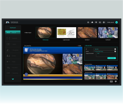Go to home via house icon

click(92, 22)
